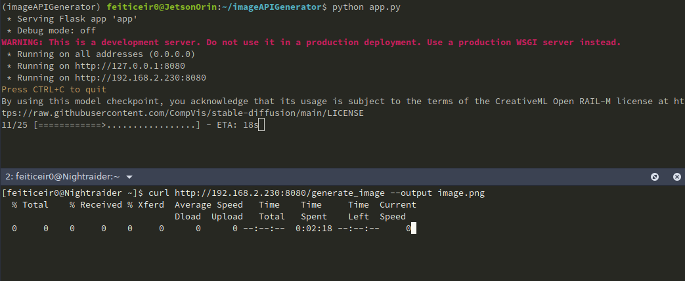
Task: Click the red WARNING development server message
Action: click(311, 43)
